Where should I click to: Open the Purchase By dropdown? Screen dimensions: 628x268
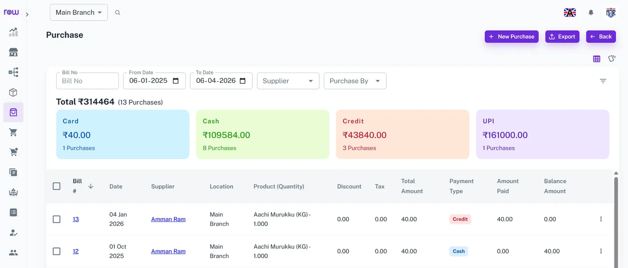click(355, 81)
